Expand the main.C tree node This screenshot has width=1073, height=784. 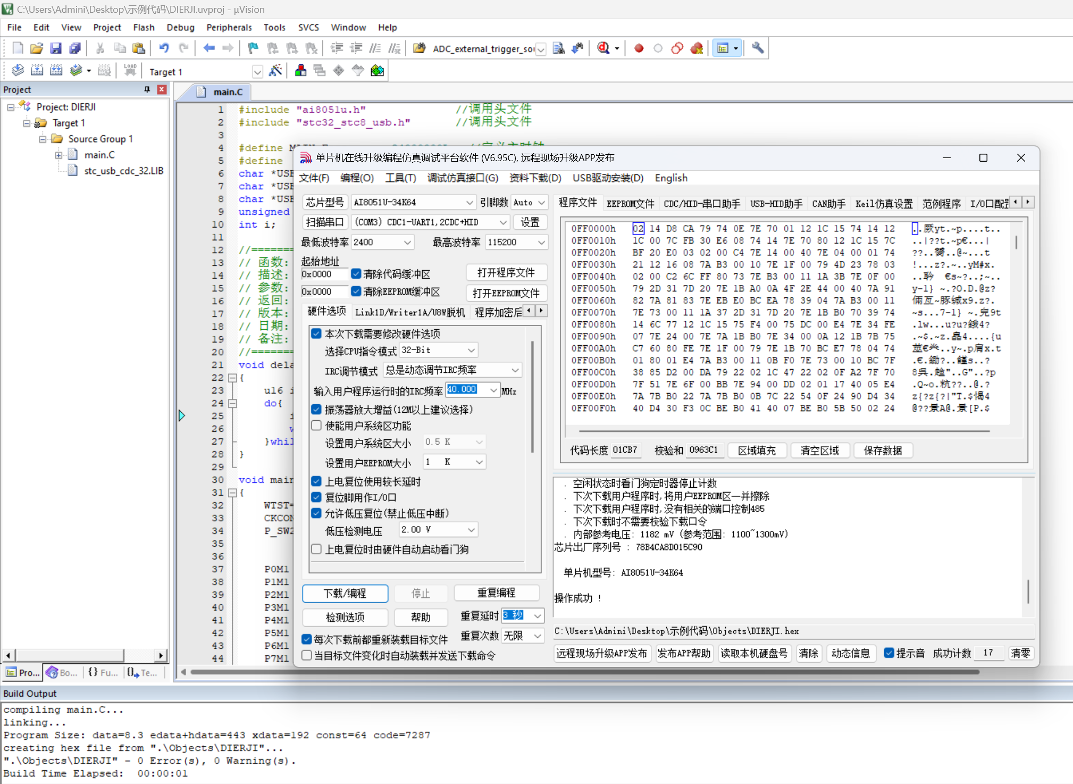pyautogui.click(x=58, y=155)
